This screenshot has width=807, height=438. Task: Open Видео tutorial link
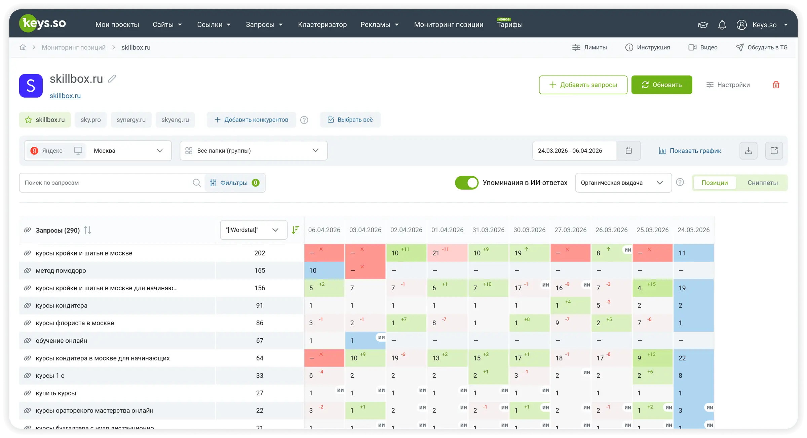(x=703, y=47)
